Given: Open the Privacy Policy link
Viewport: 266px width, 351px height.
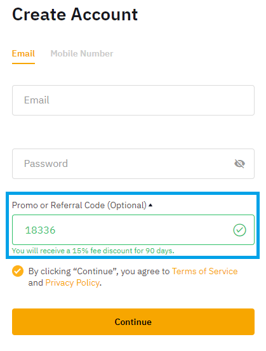Looking at the screenshot, I should point(72,283).
